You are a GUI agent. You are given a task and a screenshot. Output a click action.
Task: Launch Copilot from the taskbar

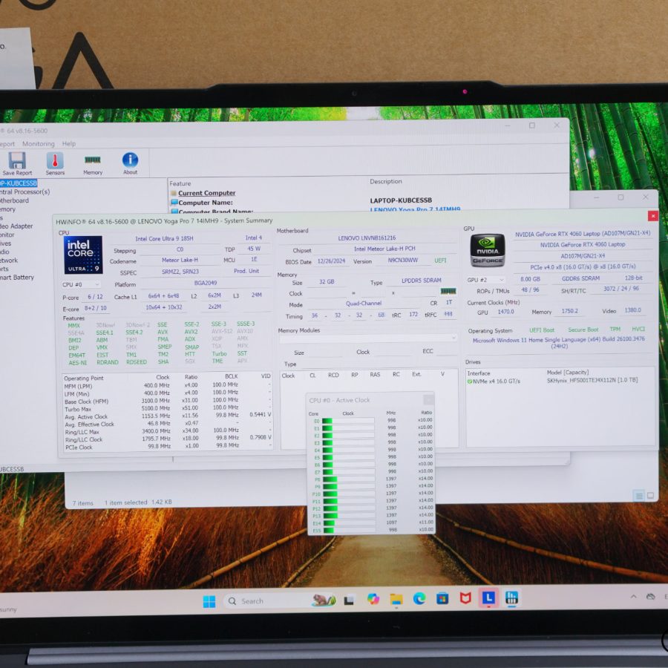pyautogui.click(x=373, y=600)
